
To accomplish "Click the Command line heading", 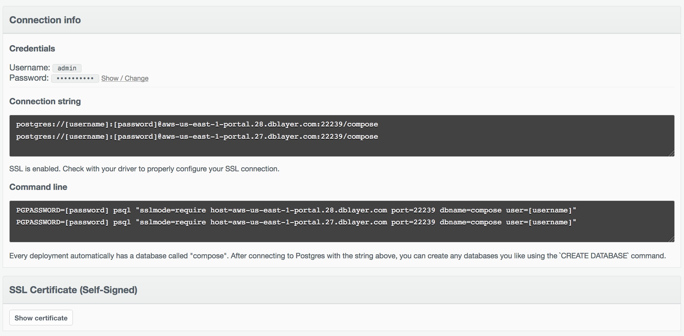I will [38, 187].
